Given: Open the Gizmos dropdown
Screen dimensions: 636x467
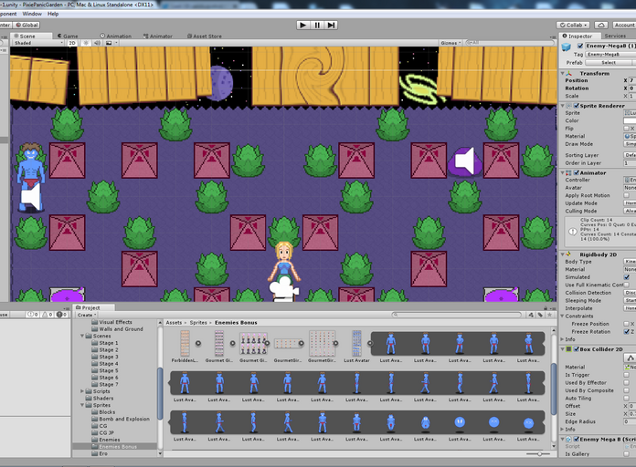Looking at the screenshot, I should click(450, 43).
